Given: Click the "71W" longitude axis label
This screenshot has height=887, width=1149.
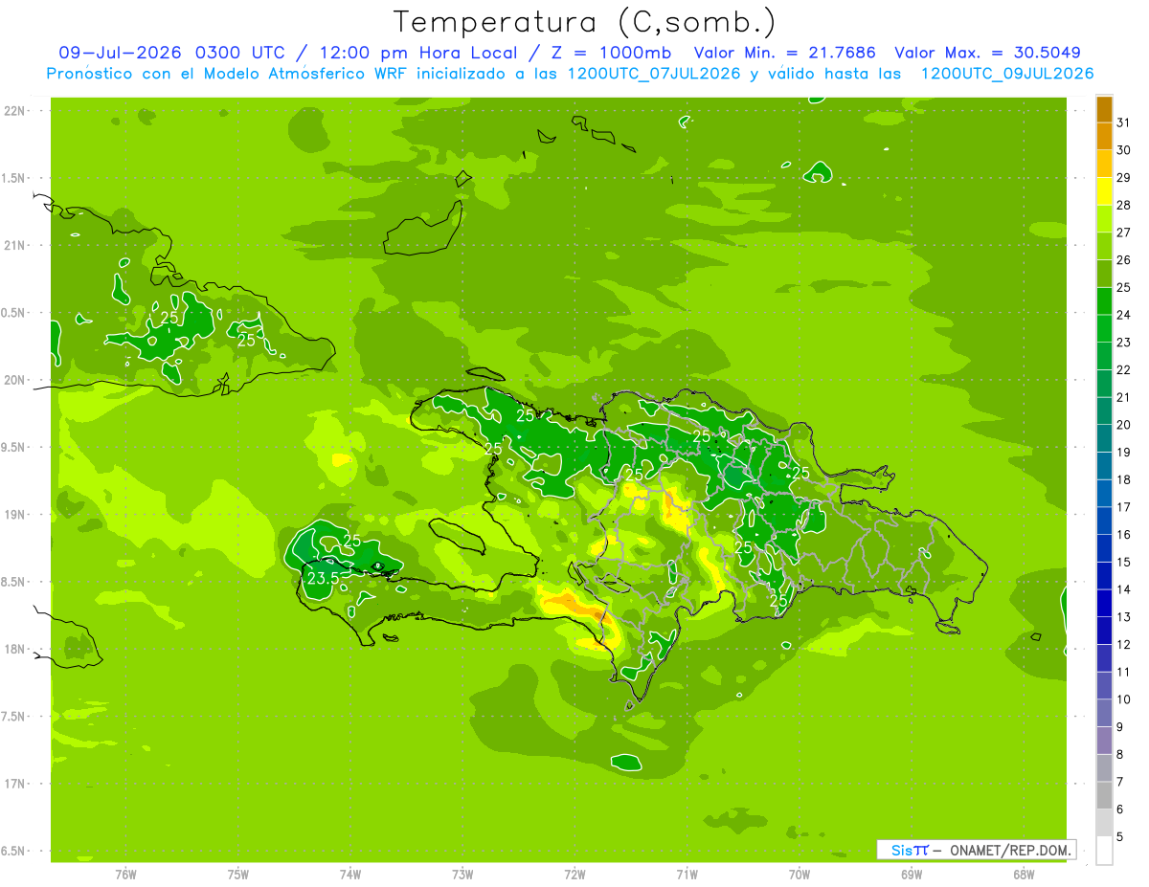Looking at the screenshot, I should (687, 875).
